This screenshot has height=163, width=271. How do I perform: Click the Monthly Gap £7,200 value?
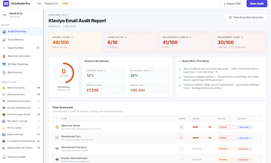pos(92,90)
